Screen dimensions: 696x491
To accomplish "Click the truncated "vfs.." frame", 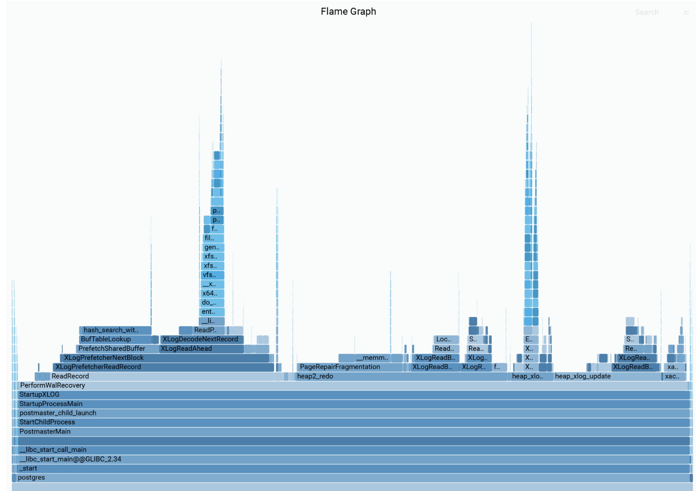I will [213, 275].
